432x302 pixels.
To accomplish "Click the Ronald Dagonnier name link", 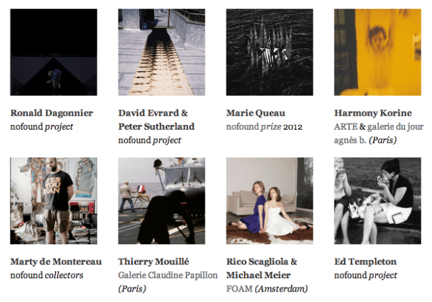I will point(52,113).
